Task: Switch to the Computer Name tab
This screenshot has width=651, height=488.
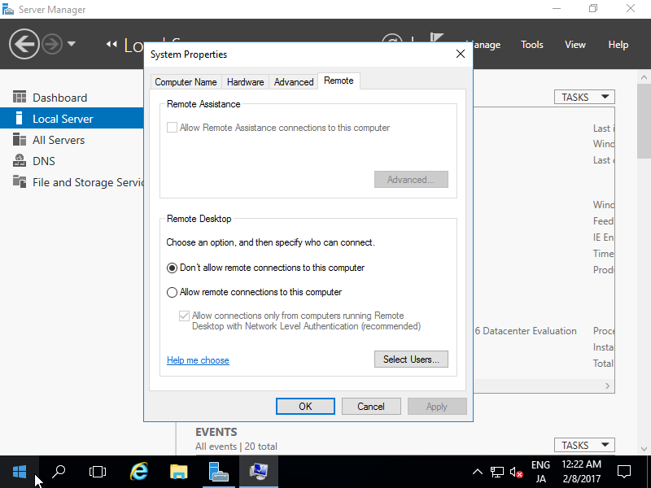Action: [186, 81]
